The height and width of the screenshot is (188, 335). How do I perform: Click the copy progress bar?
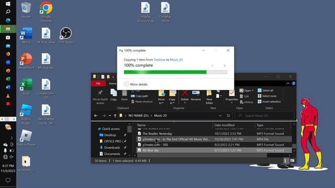(x=175, y=72)
